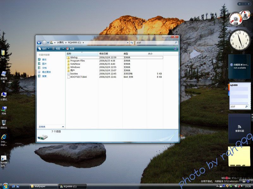253x189 pixels.
Task: Select the bootex text file
Action: [114, 74]
